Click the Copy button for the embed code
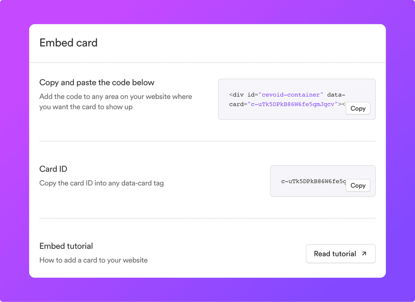 tap(358, 108)
